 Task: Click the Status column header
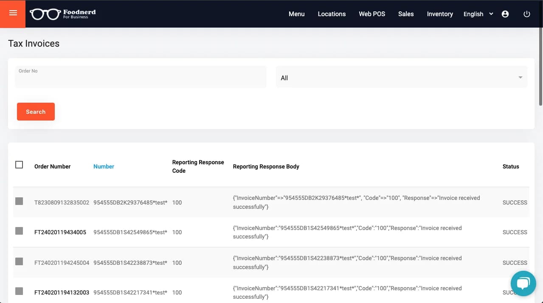pyautogui.click(x=511, y=166)
